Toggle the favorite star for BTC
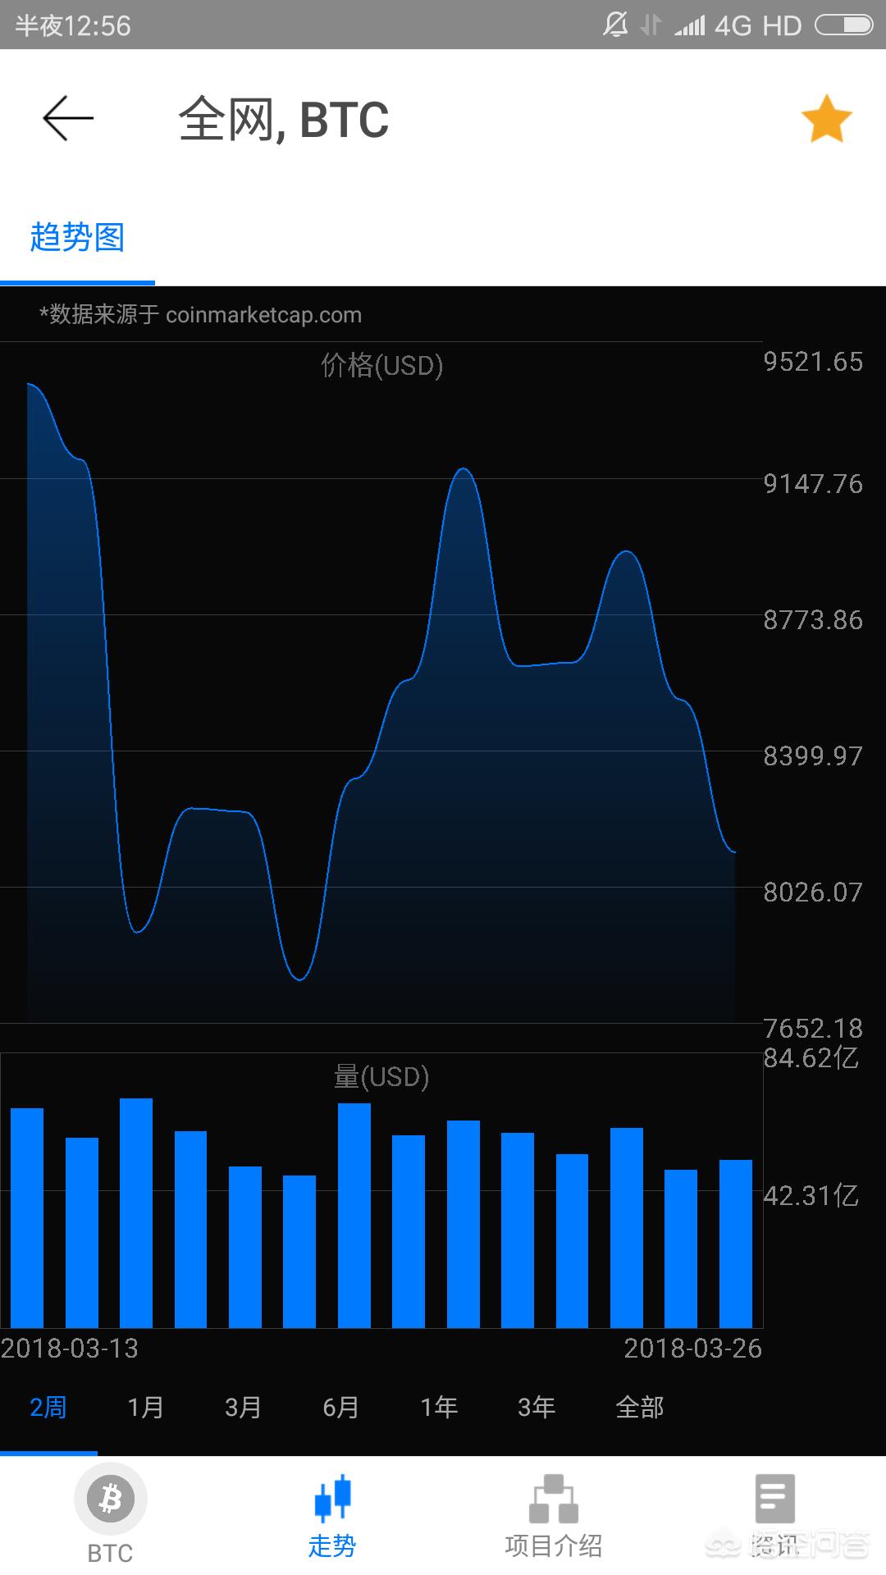This screenshot has width=886, height=1575. point(826,119)
